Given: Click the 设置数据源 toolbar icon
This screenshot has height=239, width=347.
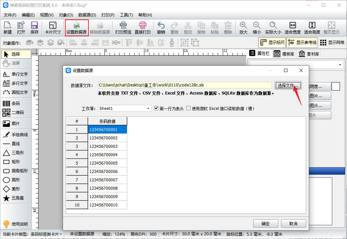Looking at the screenshot, I should [77, 28].
